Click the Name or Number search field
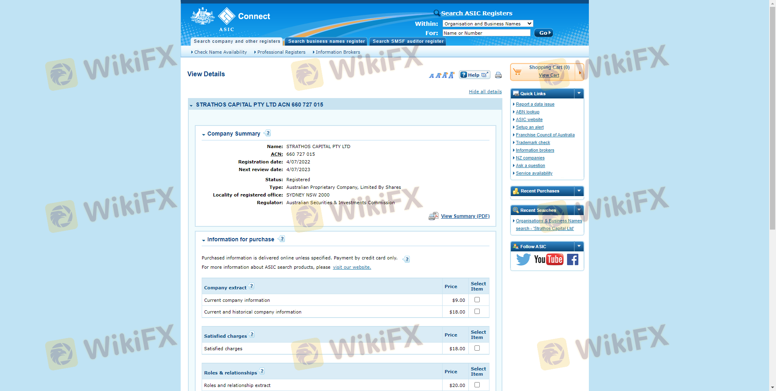 pos(486,33)
